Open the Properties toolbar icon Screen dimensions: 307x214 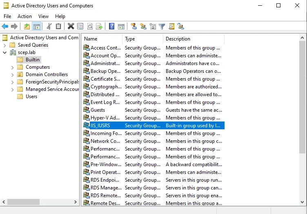(80, 26)
